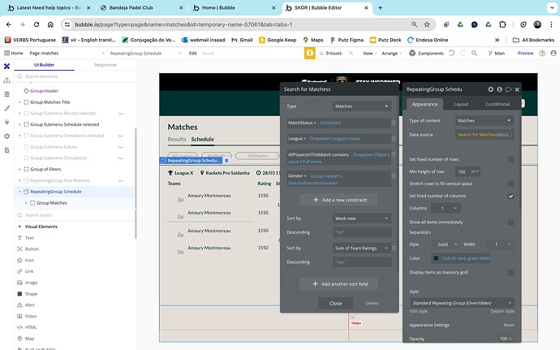This screenshot has height=350, width=560.
Task: Click the comment bubble icon in property editor
Action: 508,89
